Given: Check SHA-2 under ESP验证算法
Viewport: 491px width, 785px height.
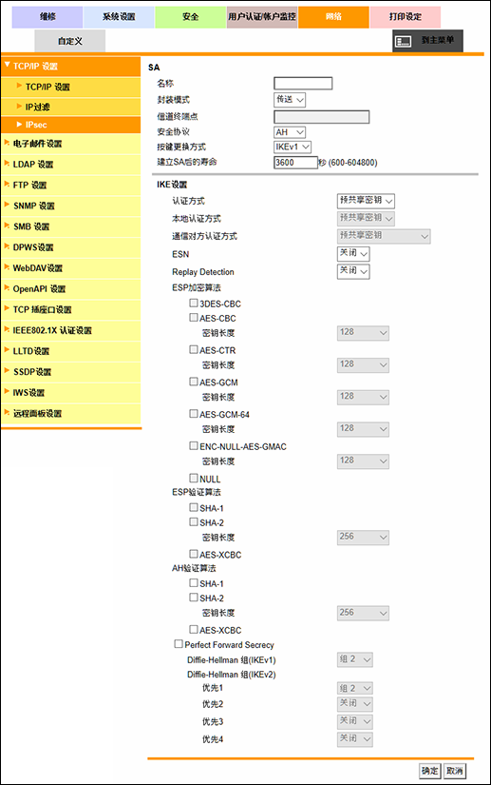Looking at the screenshot, I should [x=194, y=521].
